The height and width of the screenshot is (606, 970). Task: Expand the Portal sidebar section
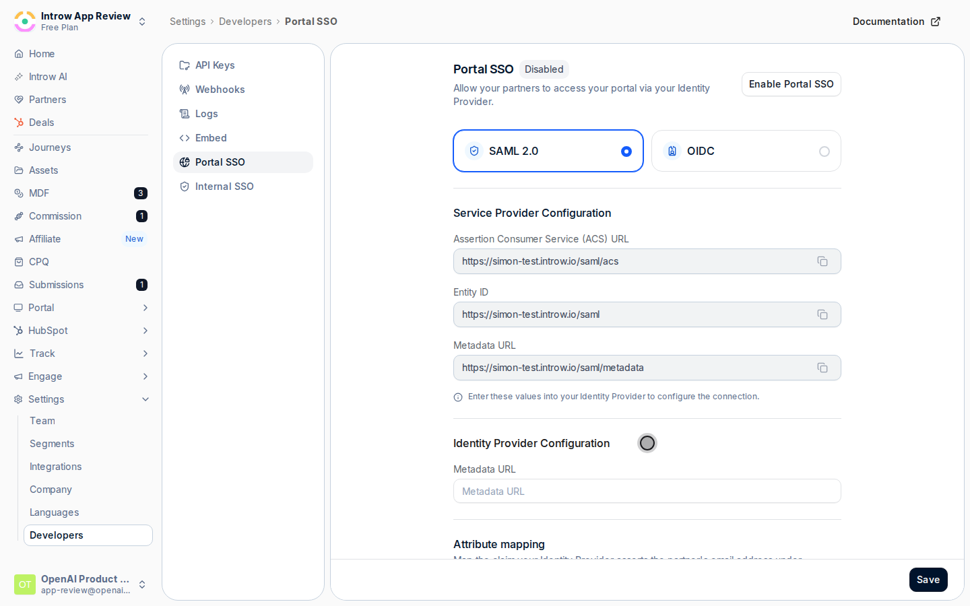click(x=145, y=308)
